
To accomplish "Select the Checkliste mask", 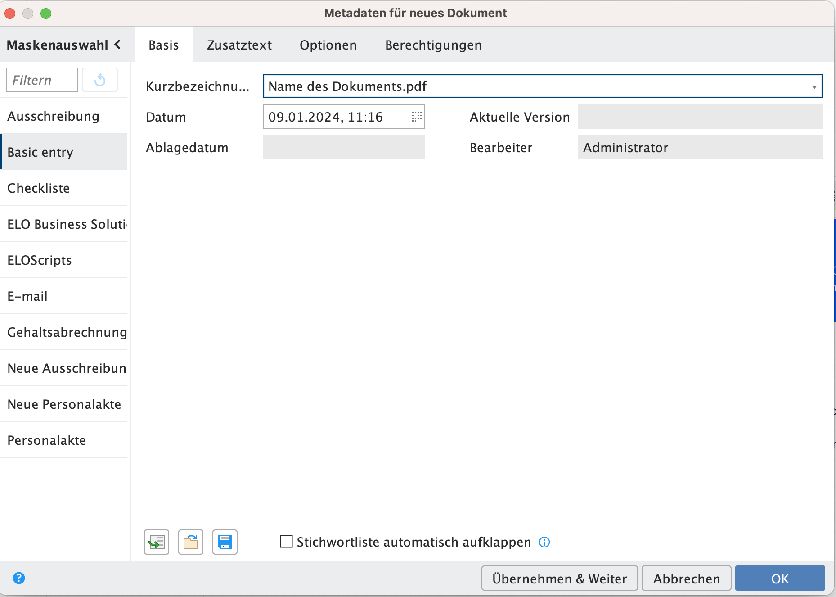I will pyautogui.click(x=39, y=188).
